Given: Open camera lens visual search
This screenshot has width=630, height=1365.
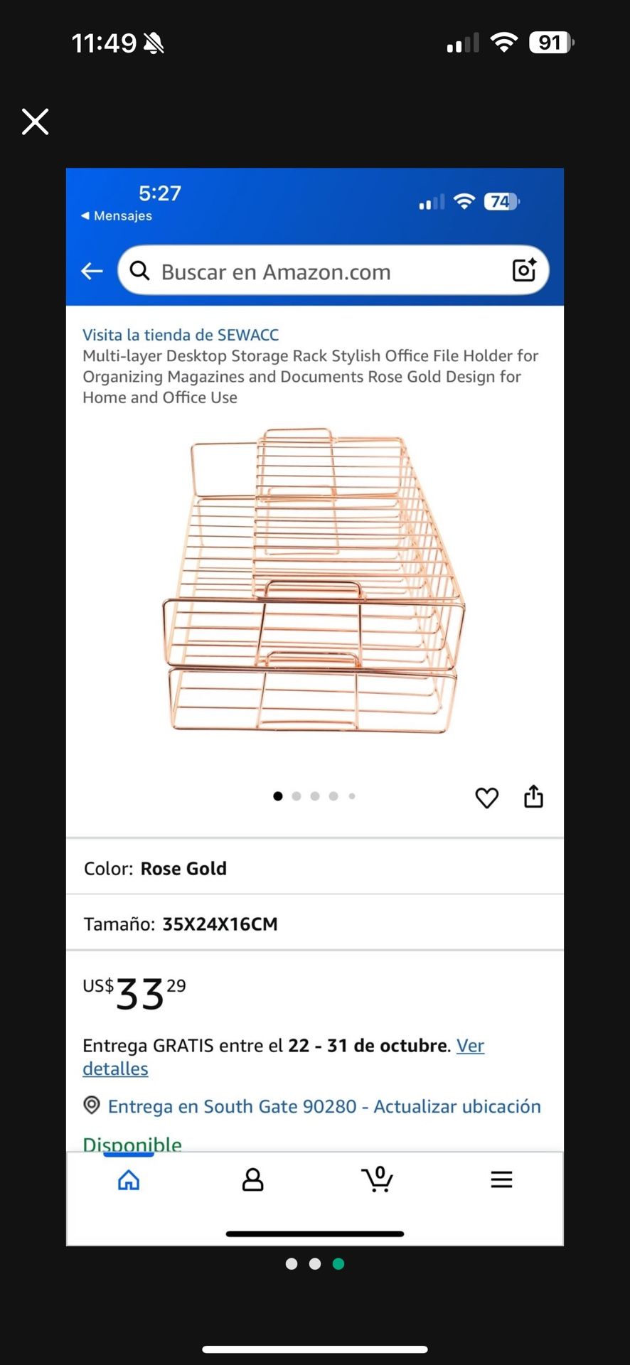Looking at the screenshot, I should click(524, 270).
